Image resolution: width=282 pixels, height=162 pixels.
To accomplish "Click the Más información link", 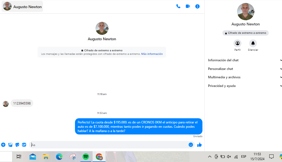I will [152, 54].
